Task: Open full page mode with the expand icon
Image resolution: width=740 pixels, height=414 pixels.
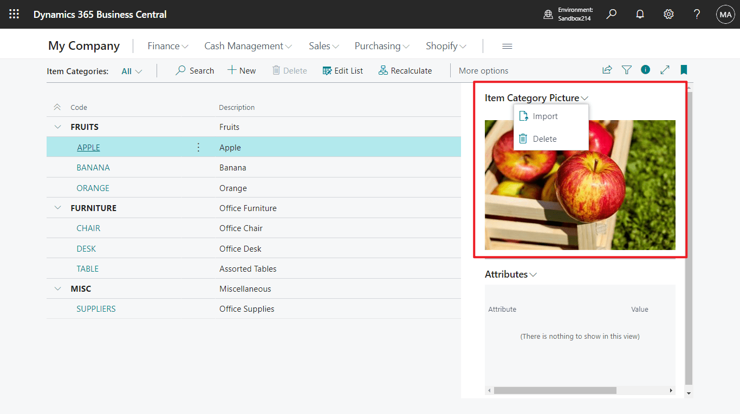Action: click(665, 70)
